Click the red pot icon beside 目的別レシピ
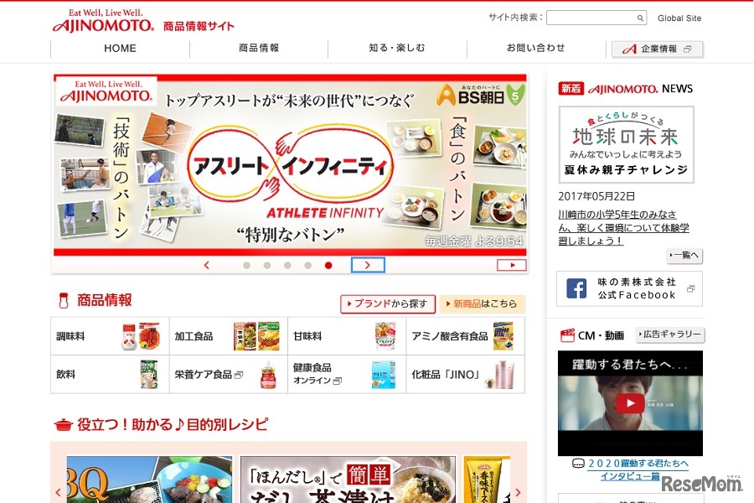 pos(64,424)
